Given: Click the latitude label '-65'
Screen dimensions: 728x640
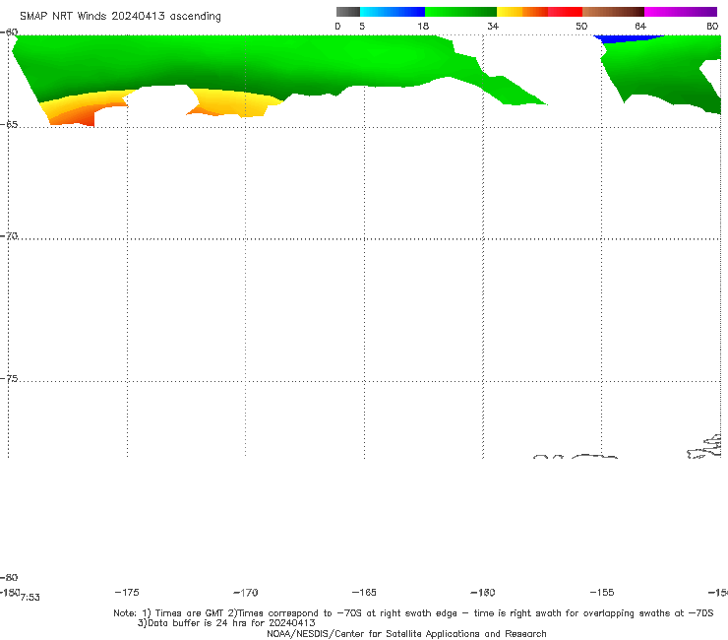Looking at the screenshot, I should (x=9, y=125).
